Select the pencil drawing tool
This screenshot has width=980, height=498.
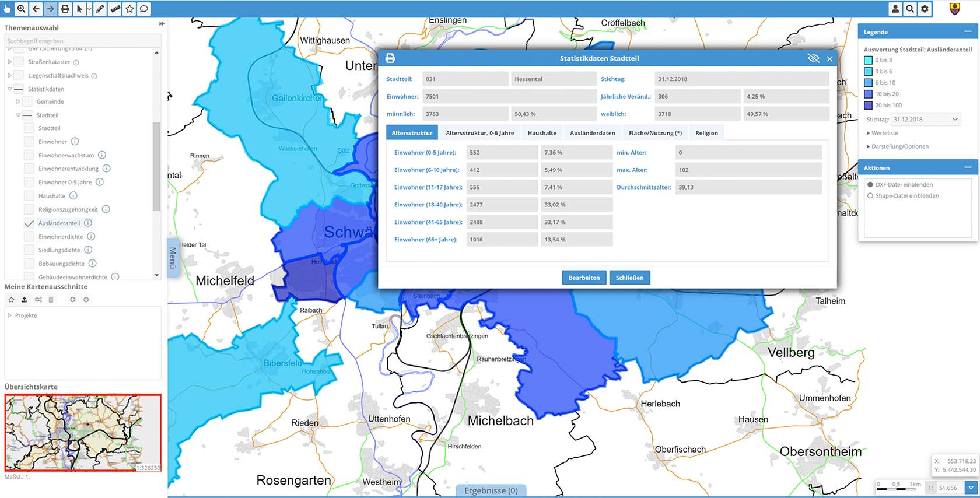pyautogui.click(x=100, y=9)
